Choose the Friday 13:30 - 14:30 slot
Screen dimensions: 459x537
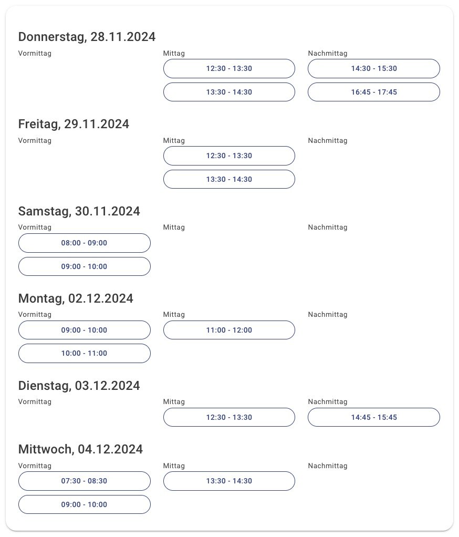(x=229, y=179)
